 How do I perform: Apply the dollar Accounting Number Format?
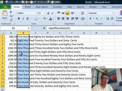[90, 18]
